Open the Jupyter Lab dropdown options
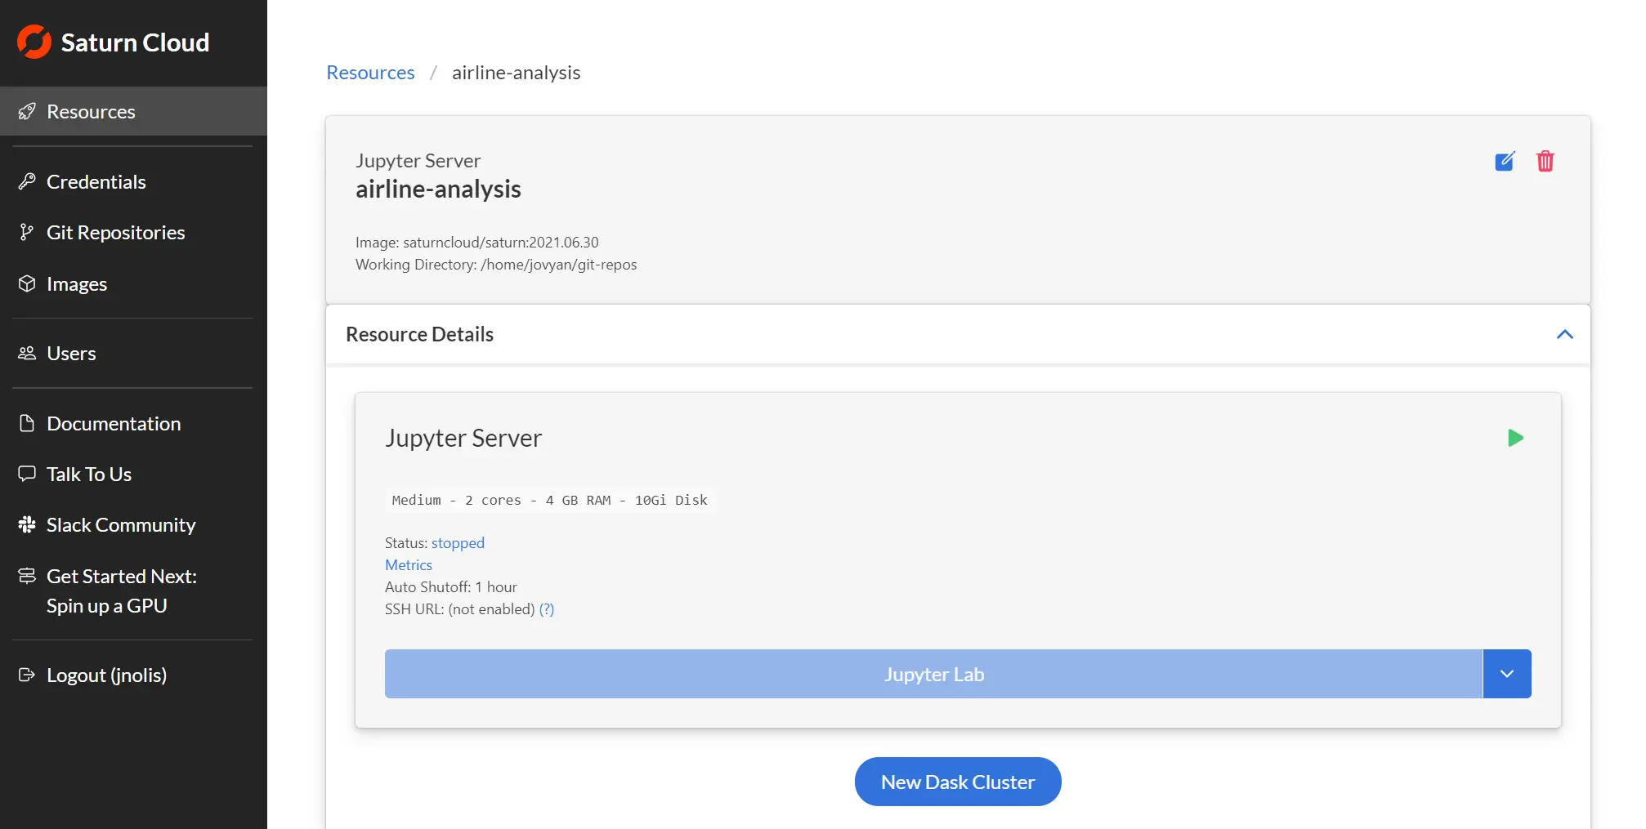Viewport: 1646px width, 829px height. pos(1507,674)
